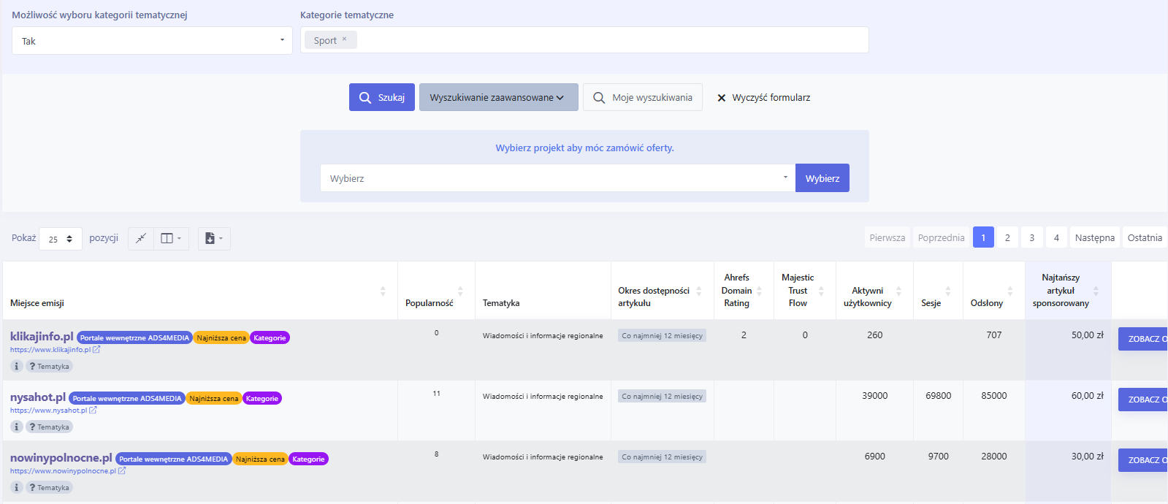Click the nowinypolnocne.pl info icon
This screenshot has height=504, width=1168.
[x=17, y=487]
